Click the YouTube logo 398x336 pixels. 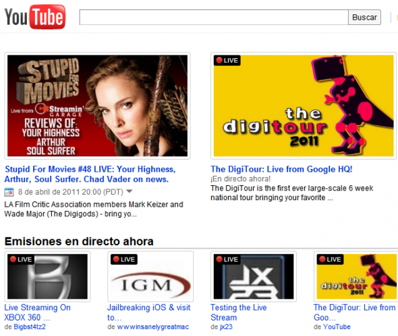click(x=35, y=17)
